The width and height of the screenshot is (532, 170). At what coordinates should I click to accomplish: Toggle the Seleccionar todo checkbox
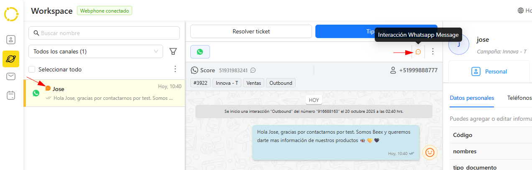[x=32, y=69]
